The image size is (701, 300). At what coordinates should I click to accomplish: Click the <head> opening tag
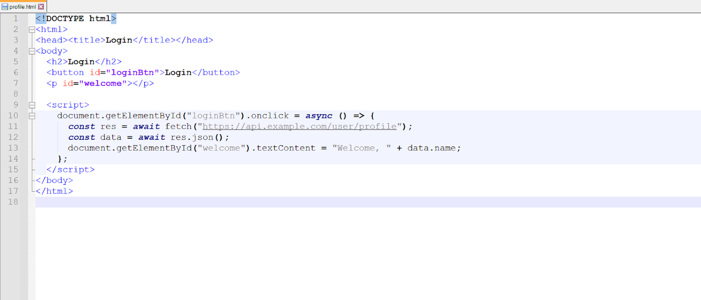click(52, 40)
